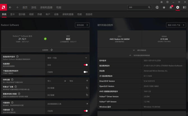Switch to the 显卡 tab
This screenshot has height=116, width=188.
(12, 14)
